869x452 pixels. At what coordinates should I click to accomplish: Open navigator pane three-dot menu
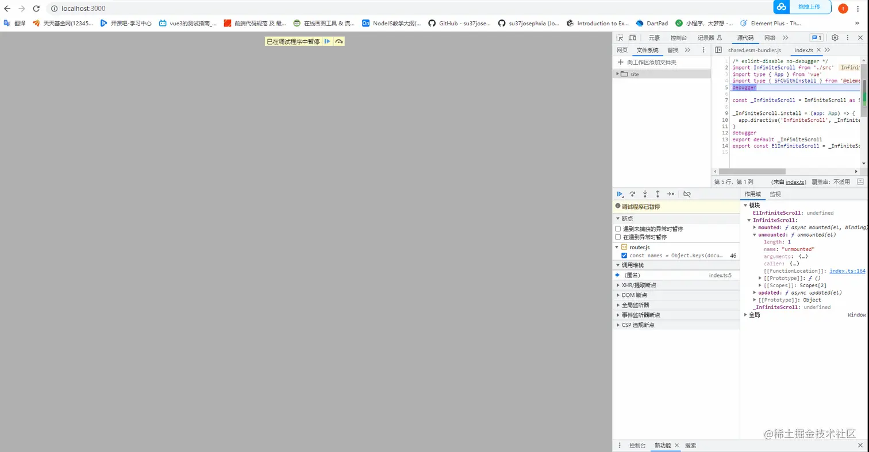point(703,50)
